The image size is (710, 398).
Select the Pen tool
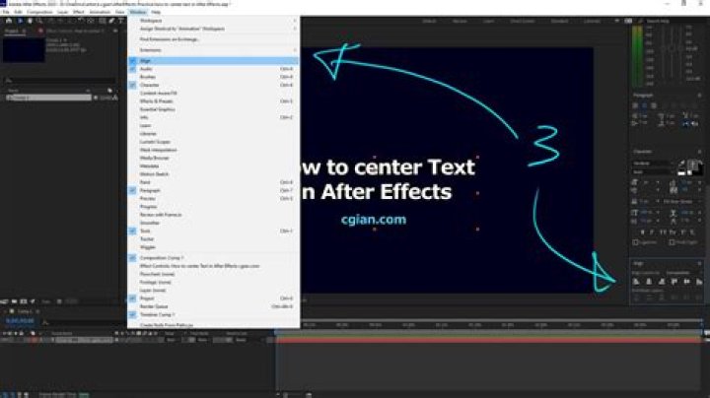111,21
